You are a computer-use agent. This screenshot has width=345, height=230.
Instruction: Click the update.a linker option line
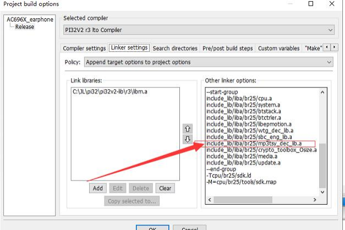pyautogui.click(x=243, y=163)
